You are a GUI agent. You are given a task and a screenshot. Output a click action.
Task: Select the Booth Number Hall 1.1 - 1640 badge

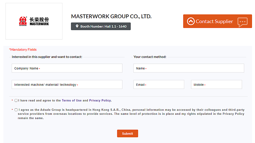(x=101, y=26)
